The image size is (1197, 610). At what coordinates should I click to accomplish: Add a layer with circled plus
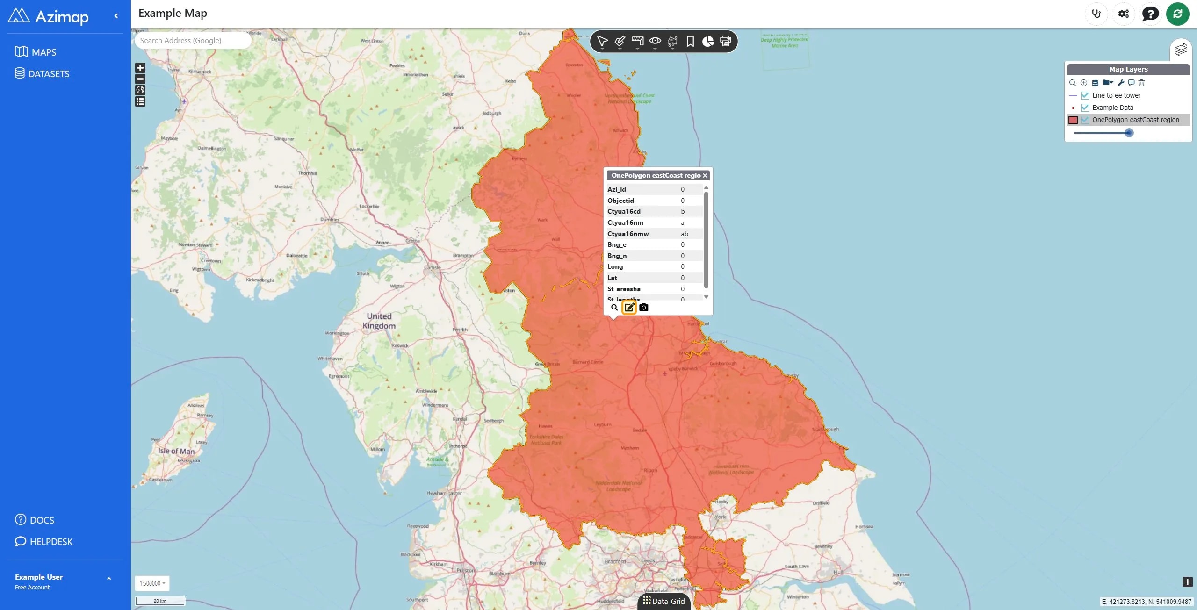coord(1083,83)
